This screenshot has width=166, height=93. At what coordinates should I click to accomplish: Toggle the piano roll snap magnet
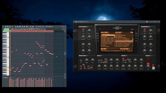click(8, 27)
